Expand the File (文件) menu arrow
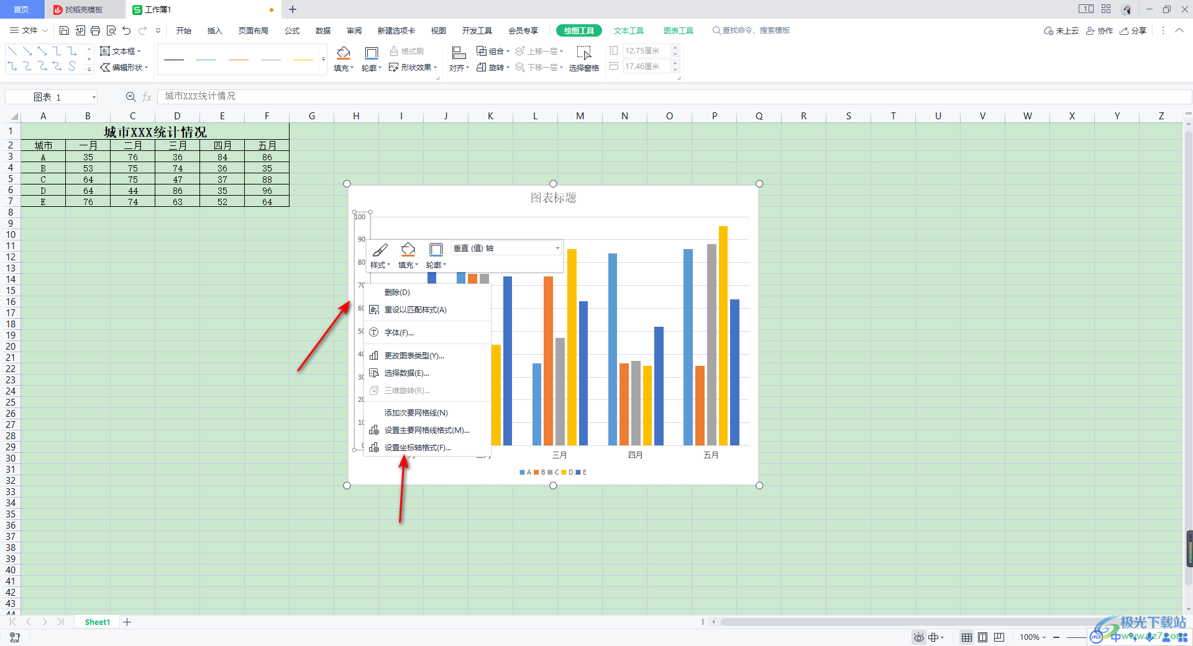1193x646 pixels. (45, 30)
